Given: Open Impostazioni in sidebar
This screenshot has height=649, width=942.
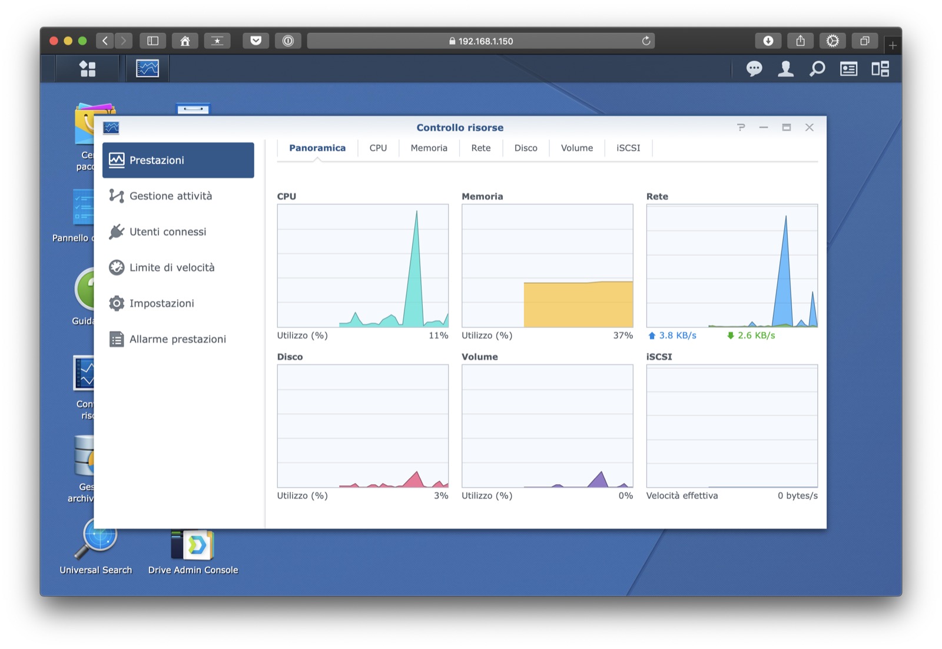Looking at the screenshot, I should point(161,303).
